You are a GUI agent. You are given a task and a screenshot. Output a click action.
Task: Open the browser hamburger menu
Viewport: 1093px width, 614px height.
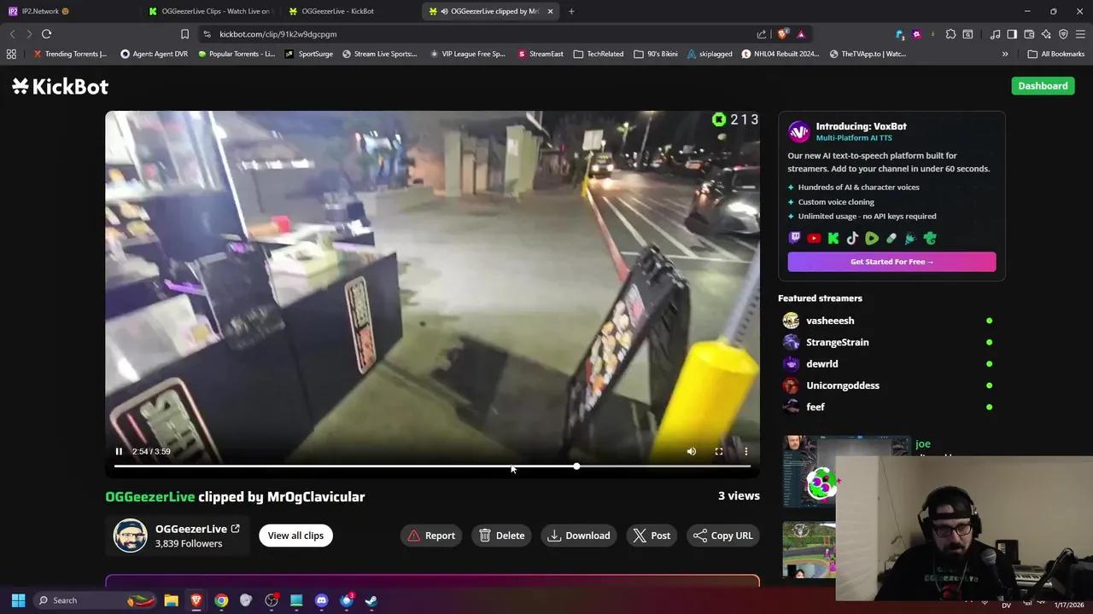click(1080, 34)
